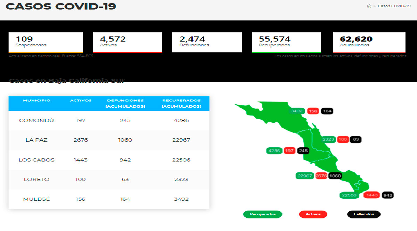
Task: Click the Activos column header in table
Action: (x=81, y=101)
